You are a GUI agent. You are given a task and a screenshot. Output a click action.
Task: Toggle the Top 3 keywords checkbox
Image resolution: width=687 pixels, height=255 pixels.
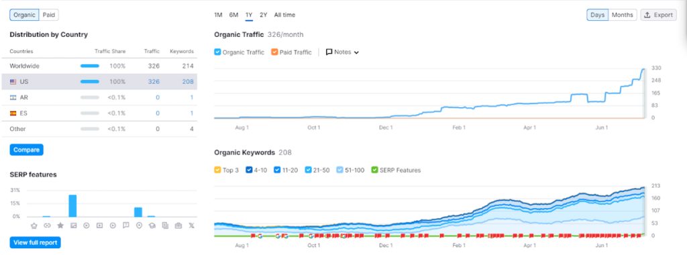coord(218,170)
